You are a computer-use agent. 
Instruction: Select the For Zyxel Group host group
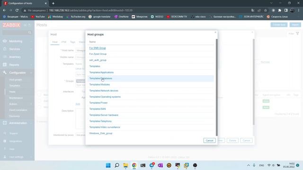98,54
